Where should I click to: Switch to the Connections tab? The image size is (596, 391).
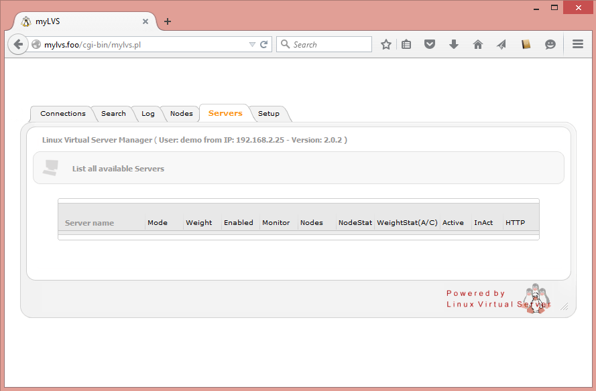[62, 114]
